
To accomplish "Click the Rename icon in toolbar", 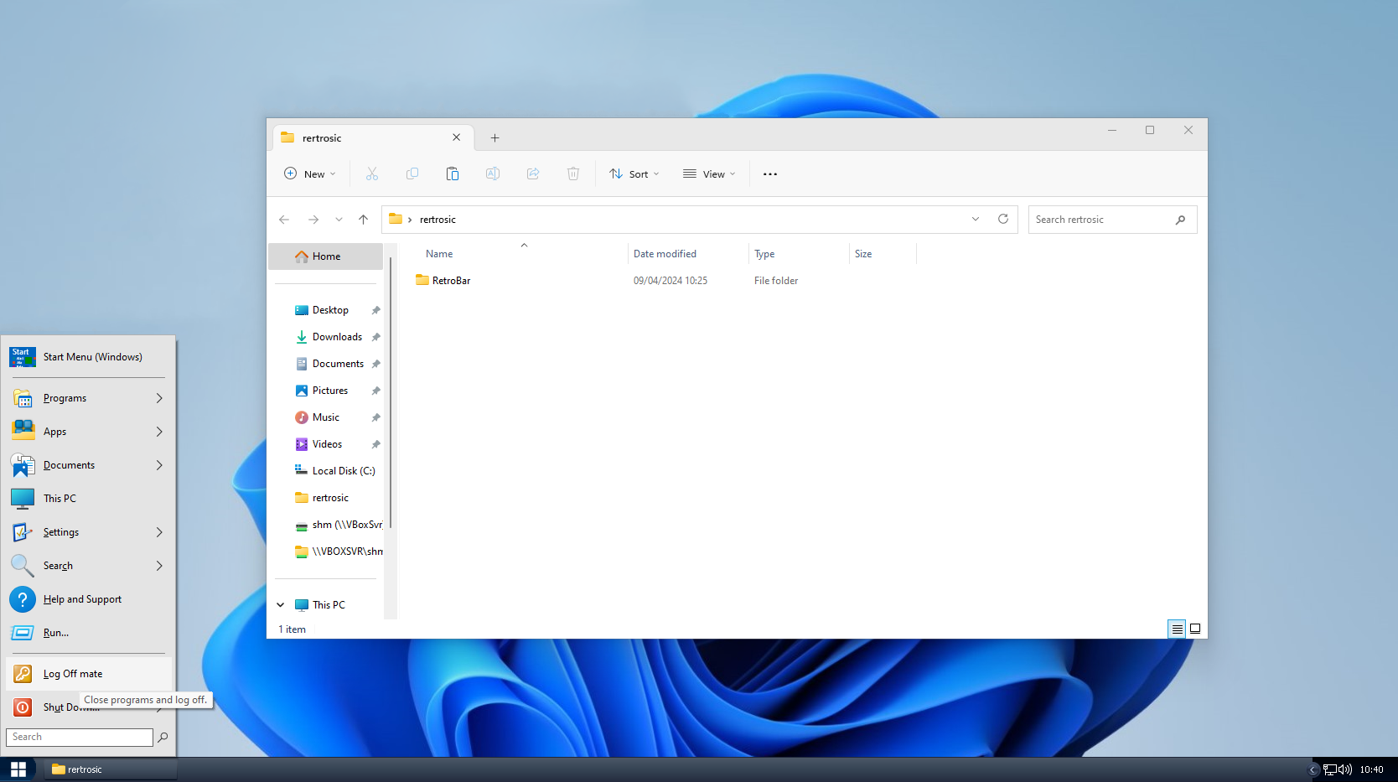I will [x=493, y=173].
